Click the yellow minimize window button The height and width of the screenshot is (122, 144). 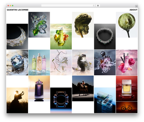pyautogui.click(x=10, y=5)
